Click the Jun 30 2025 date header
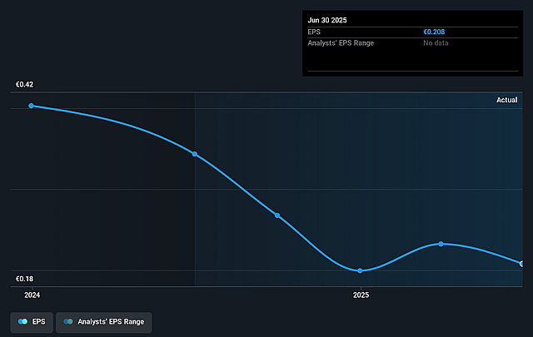 click(x=327, y=20)
